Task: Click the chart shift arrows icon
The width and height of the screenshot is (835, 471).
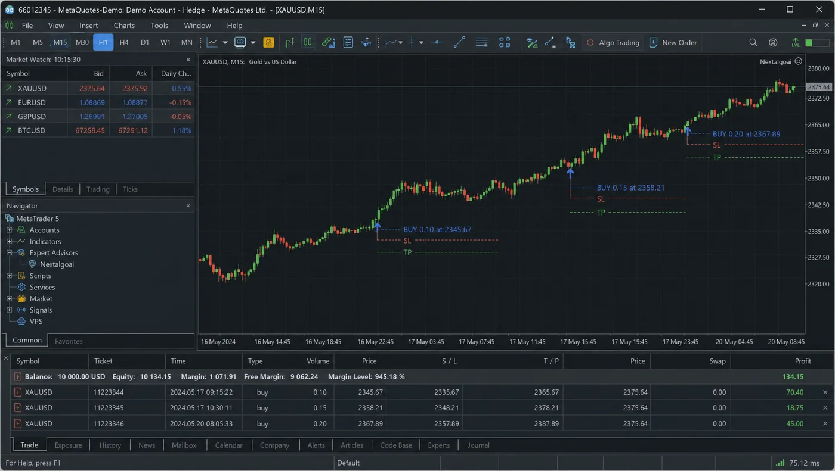Action: 366,42
